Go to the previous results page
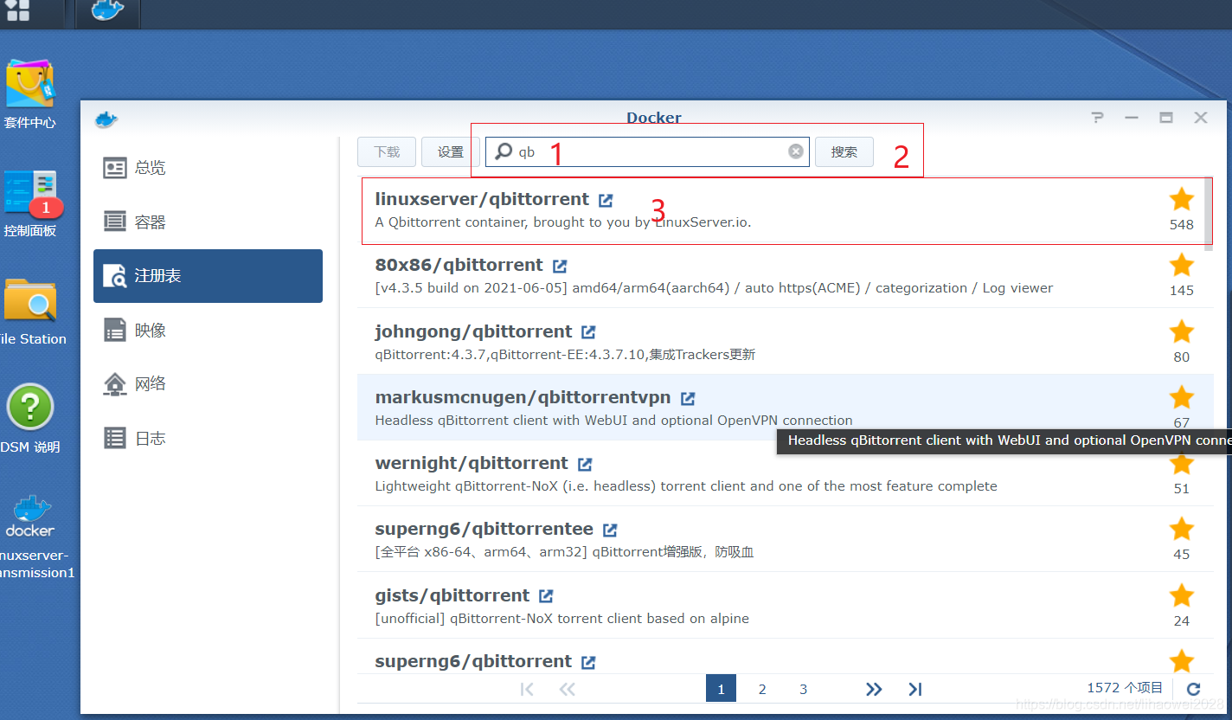Screen dimensions: 1232x720 [x=568, y=689]
